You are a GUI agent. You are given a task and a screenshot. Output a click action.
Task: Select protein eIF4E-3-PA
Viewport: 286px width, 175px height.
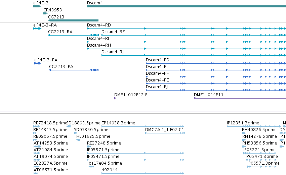point(46,60)
